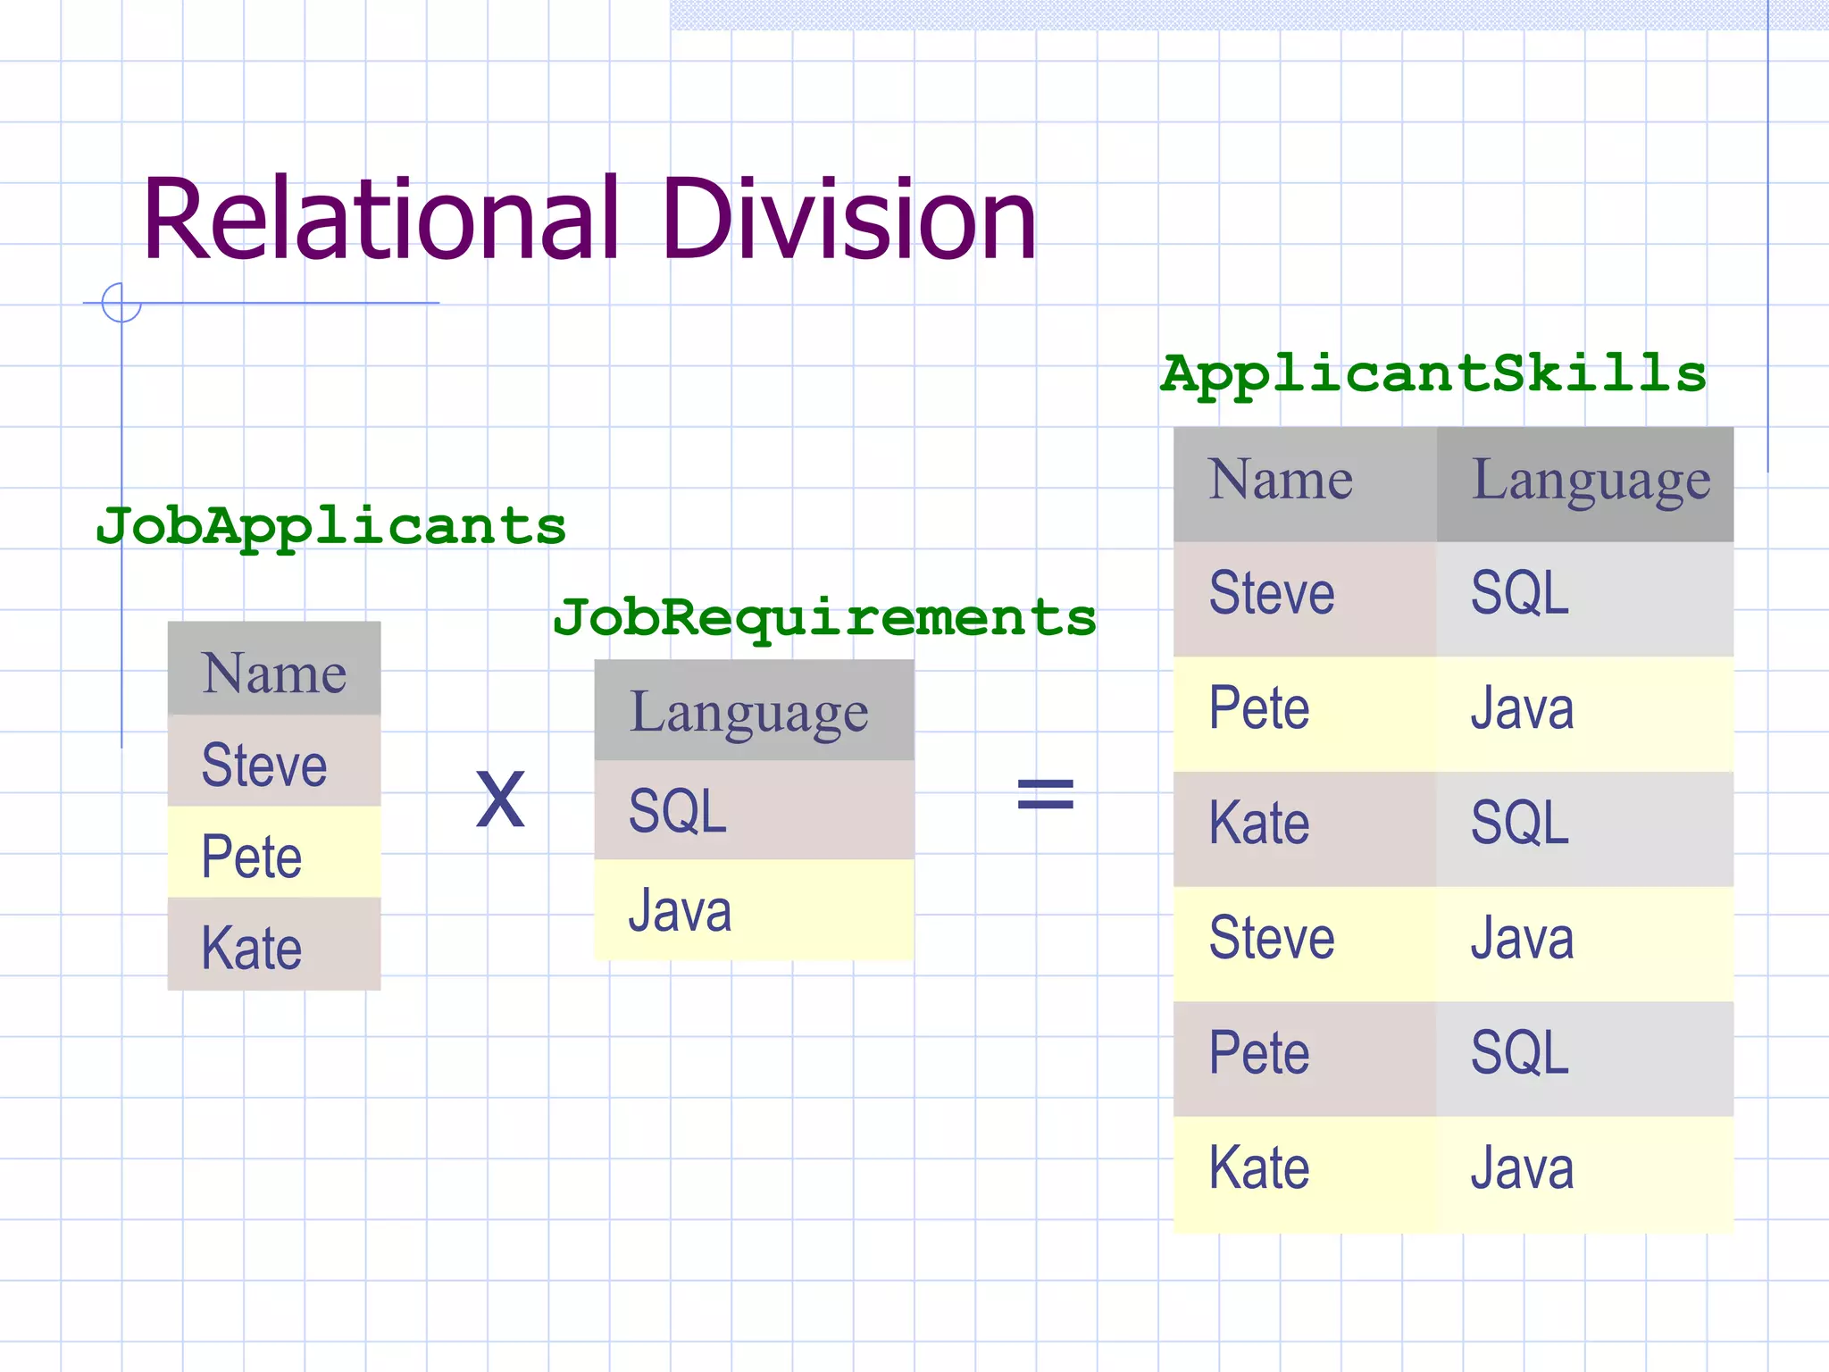Click SQL in the Steve SQL row
Viewport: 1829px width, 1372px height.
1585,599
